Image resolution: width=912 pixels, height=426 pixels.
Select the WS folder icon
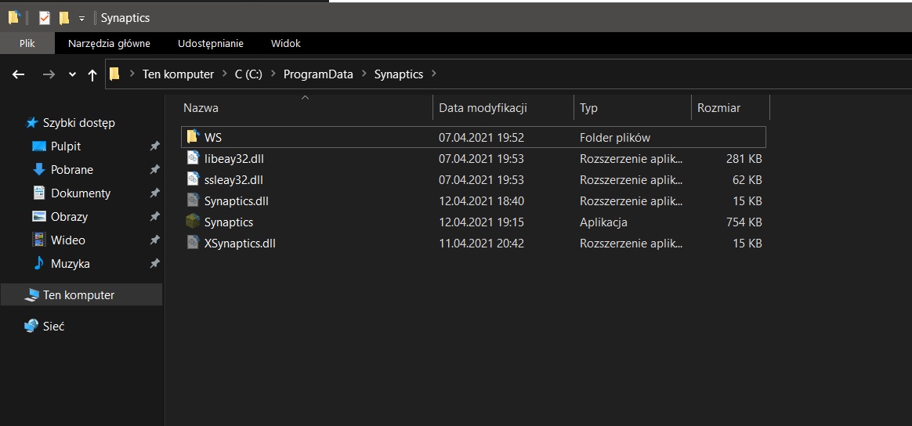click(193, 137)
